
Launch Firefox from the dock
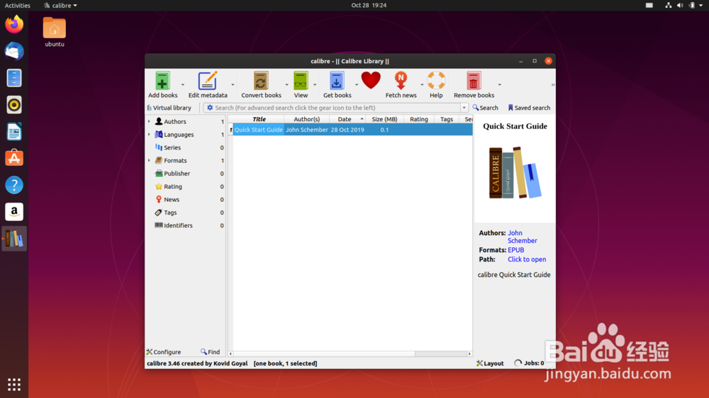point(14,24)
